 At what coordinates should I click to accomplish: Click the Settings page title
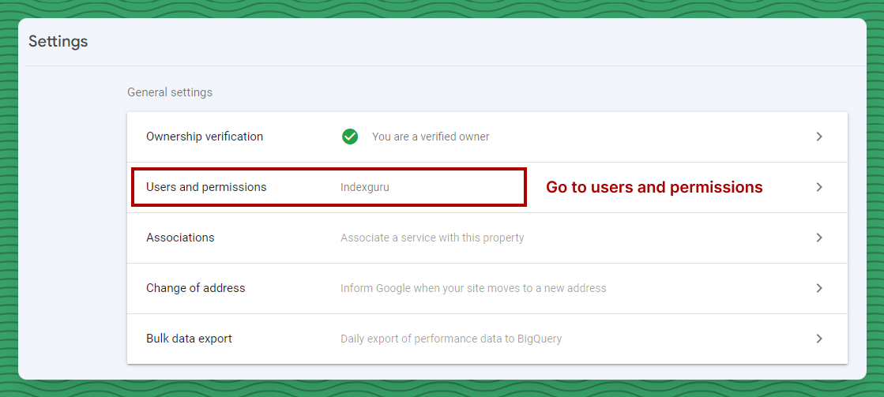58,41
